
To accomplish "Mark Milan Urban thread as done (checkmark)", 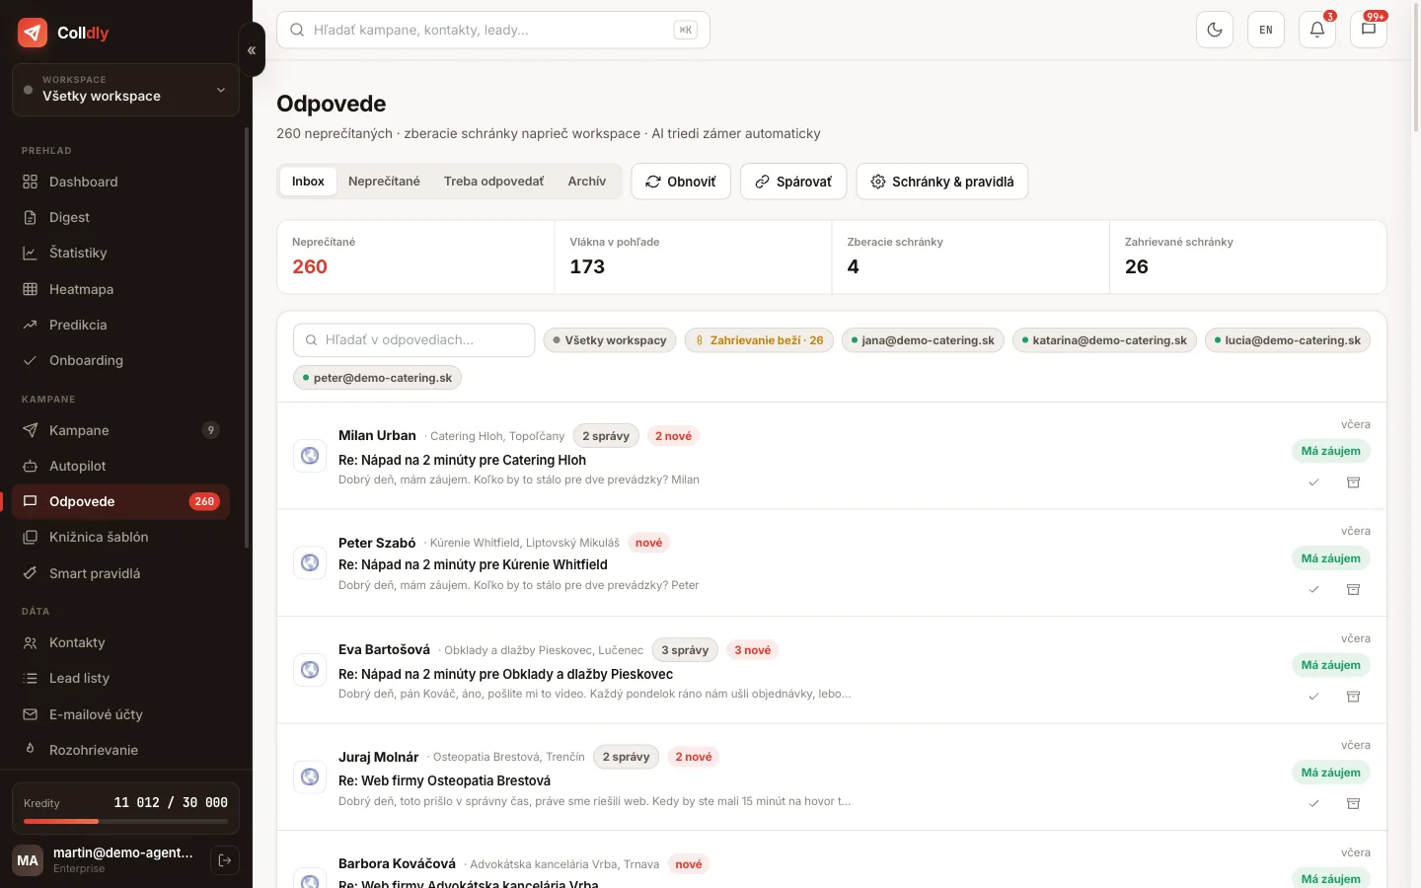I will point(1313,482).
